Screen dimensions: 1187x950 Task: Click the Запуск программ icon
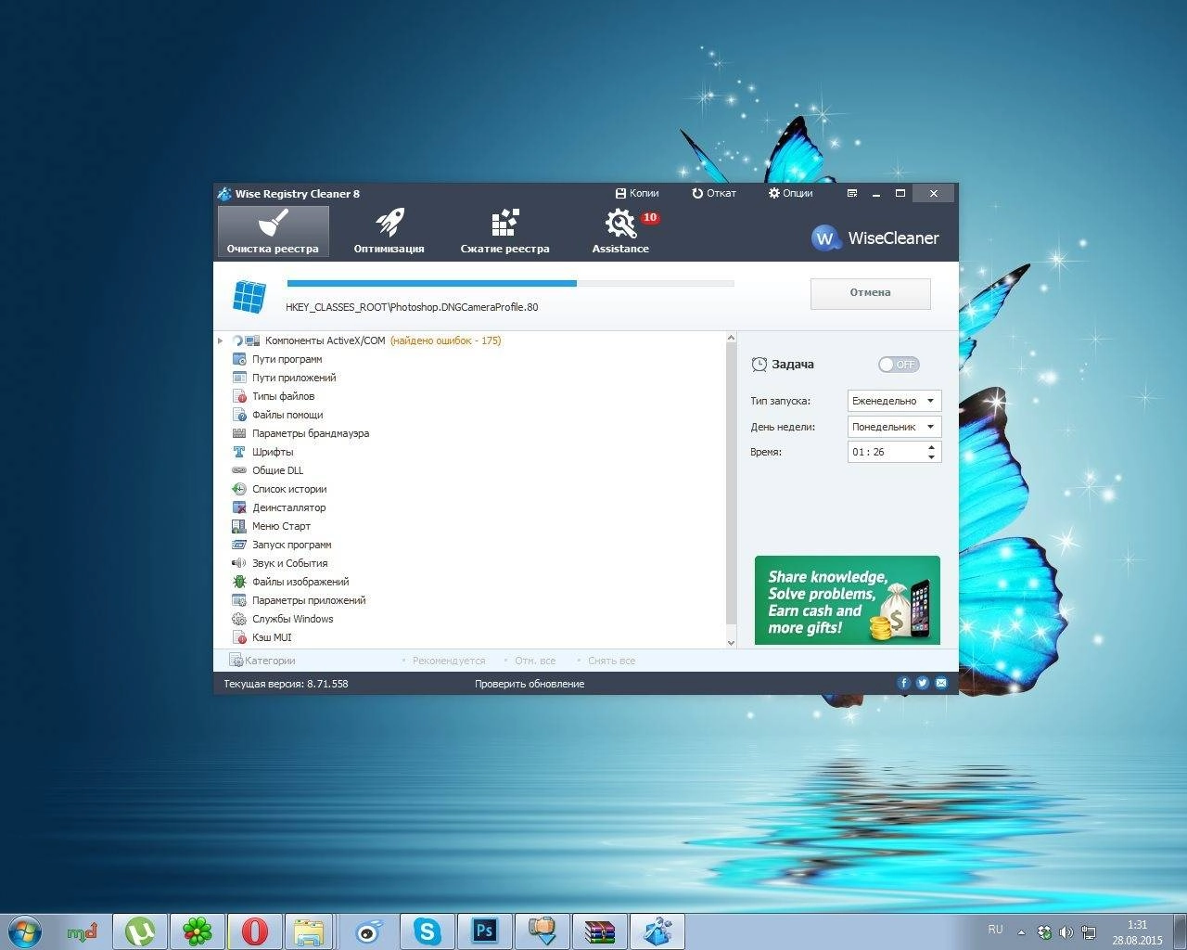(x=239, y=545)
